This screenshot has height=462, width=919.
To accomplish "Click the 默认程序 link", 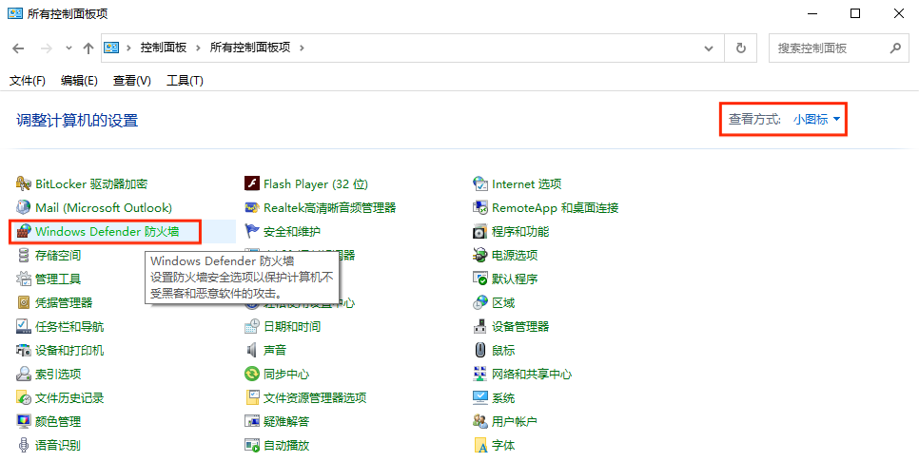I will pos(515,279).
